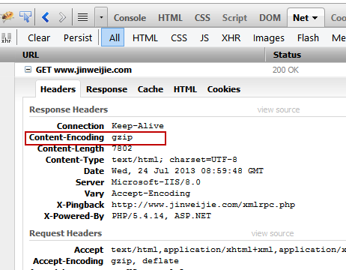Switch to the Console panel tab
The height and width of the screenshot is (270, 346).
(x=130, y=18)
